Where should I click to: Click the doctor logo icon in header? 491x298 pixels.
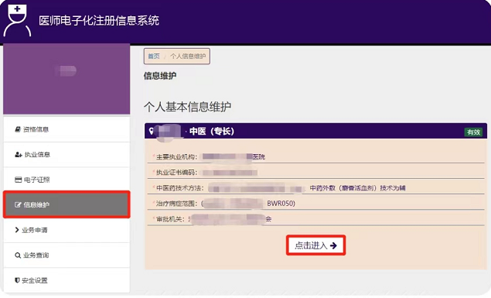click(17, 21)
